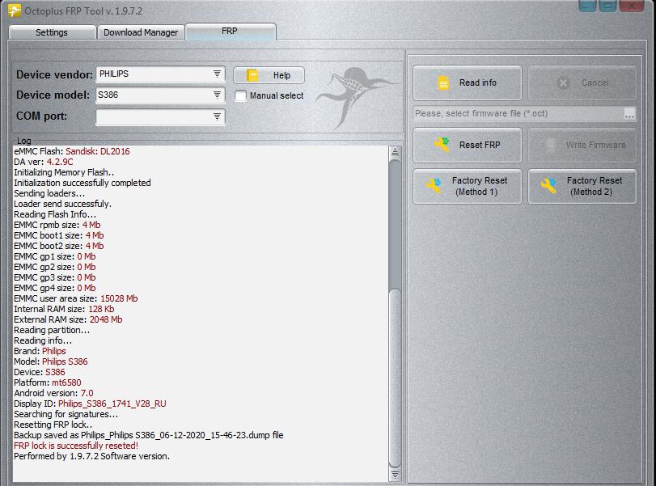656x486 pixels.
Task: Click log line 'EMMC boot1 size: 4 Mb'
Action: tap(58, 235)
